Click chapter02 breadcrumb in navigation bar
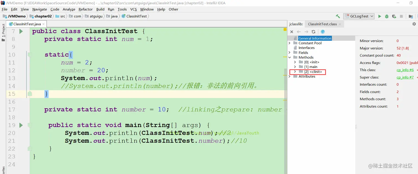 [41, 16]
